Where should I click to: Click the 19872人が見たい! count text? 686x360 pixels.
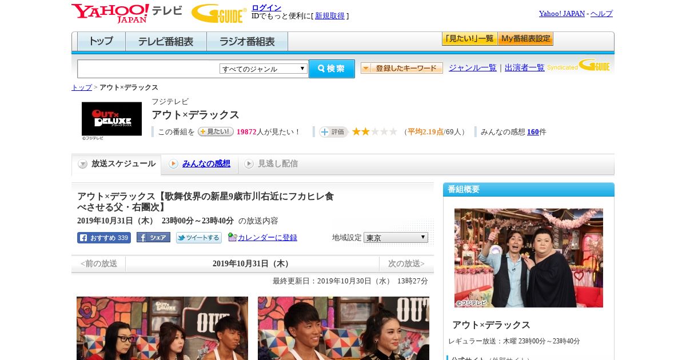[x=269, y=132]
